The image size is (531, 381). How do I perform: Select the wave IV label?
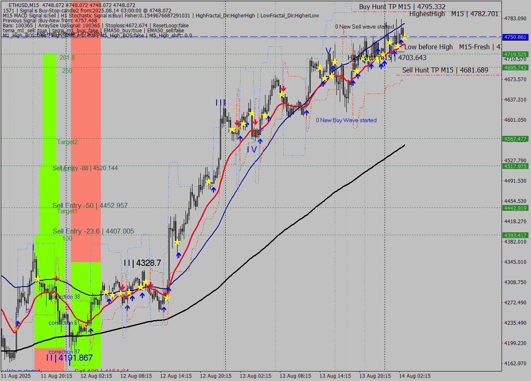click(252, 149)
